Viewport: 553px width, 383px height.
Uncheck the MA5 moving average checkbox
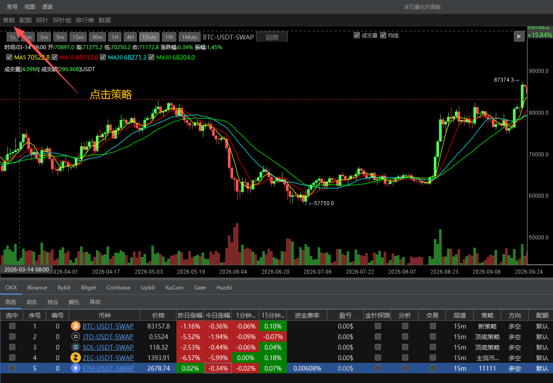pos(9,57)
